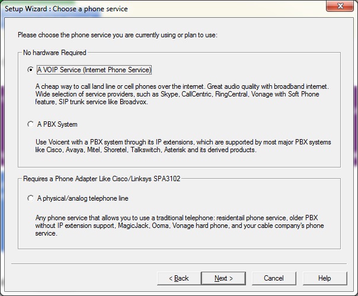
Task: Click the 'A VOIP Service (Internet Phone Service)' label
Action: [x=94, y=70]
